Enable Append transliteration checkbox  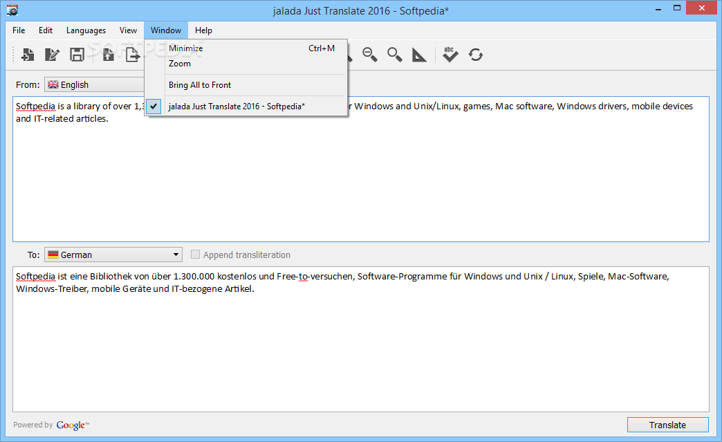click(195, 255)
